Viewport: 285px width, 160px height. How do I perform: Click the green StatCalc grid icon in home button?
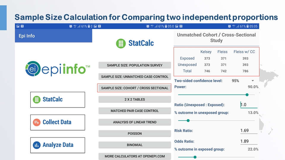pos(37,100)
